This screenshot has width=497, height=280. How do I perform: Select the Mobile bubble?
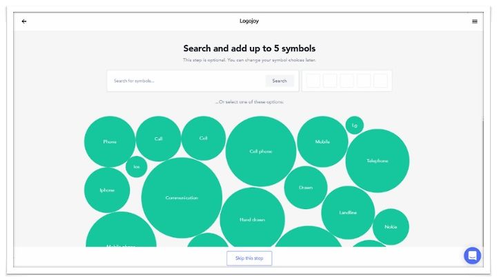point(322,141)
